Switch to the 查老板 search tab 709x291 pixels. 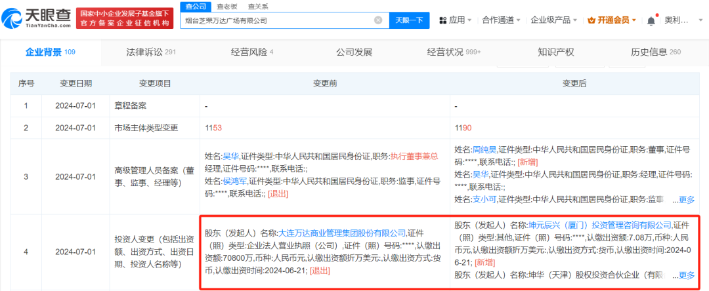click(228, 7)
